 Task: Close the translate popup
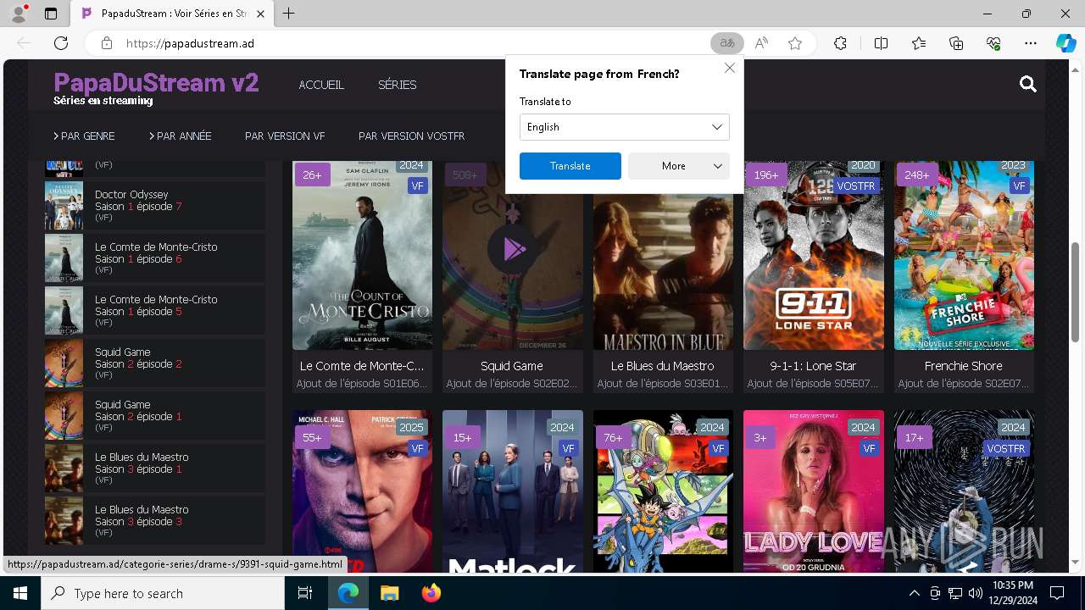(729, 68)
